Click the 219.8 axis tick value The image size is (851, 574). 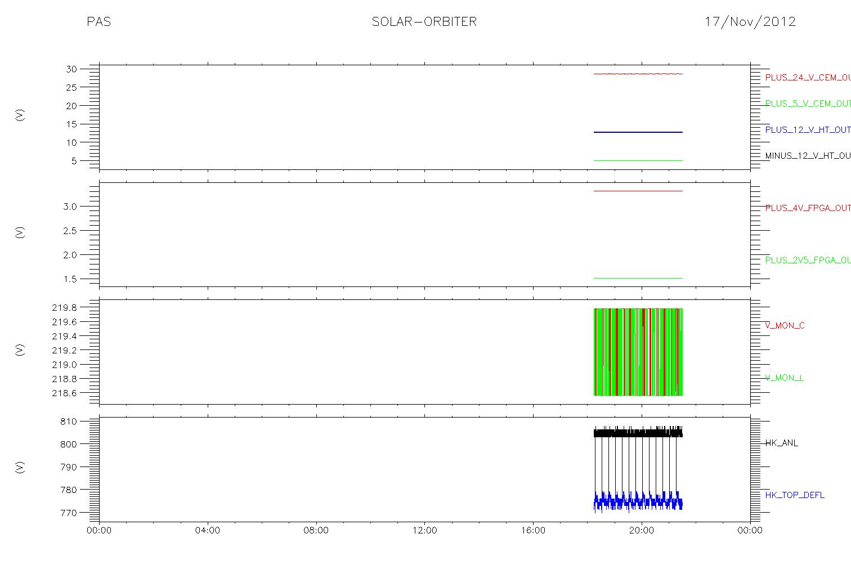(65, 308)
